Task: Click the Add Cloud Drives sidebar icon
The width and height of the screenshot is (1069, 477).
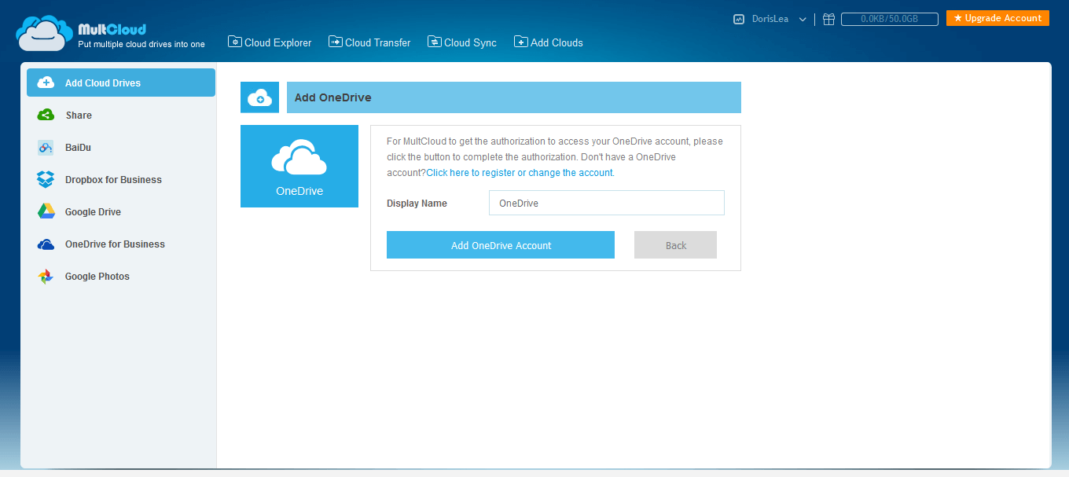Action: (x=46, y=83)
